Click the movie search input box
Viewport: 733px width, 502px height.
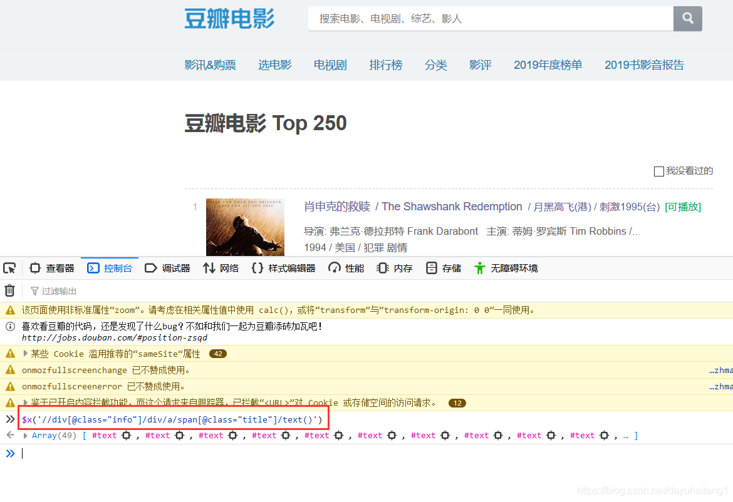click(491, 19)
